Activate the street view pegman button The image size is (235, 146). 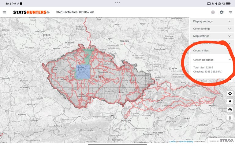[x=230, y=118]
